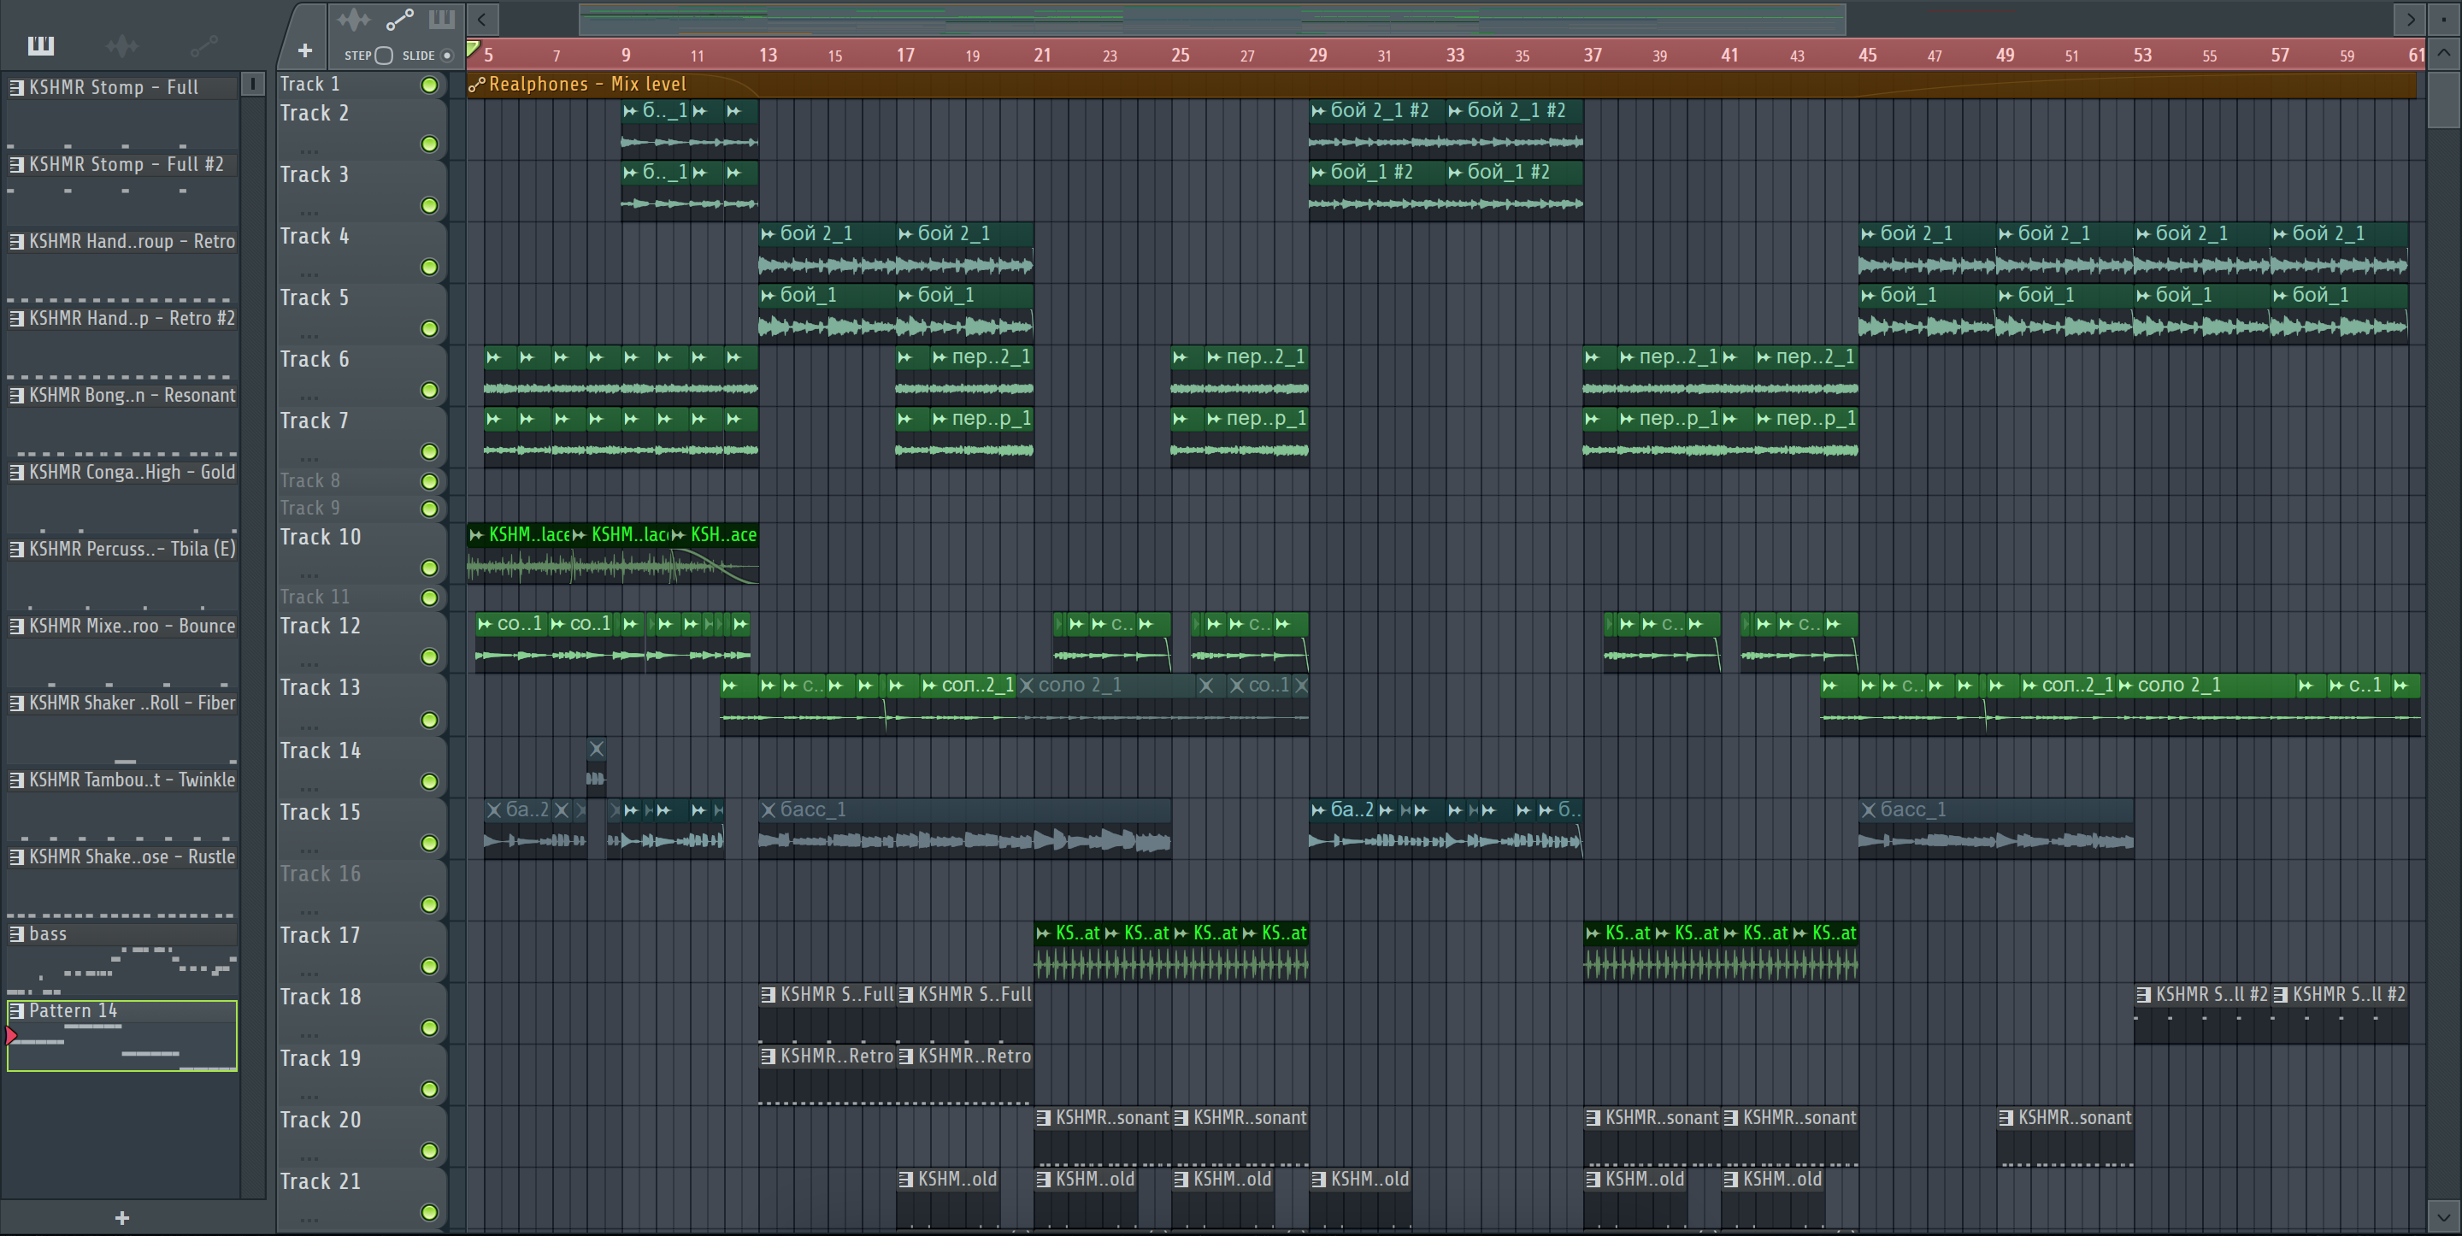The image size is (2462, 1236).
Task: Click the right arrow of the horizontal scrollbar
Action: pyautogui.click(x=2411, y=18)
